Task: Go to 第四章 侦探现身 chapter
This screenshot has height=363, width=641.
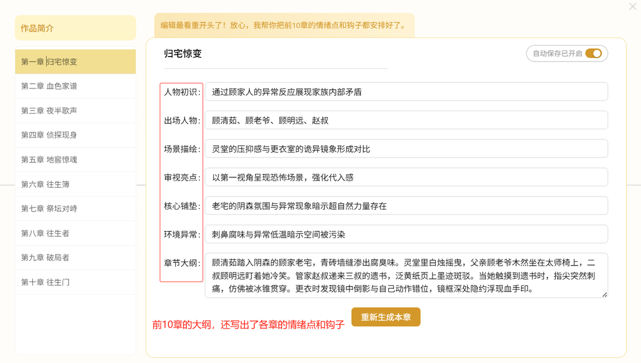Action: point(76,135)
